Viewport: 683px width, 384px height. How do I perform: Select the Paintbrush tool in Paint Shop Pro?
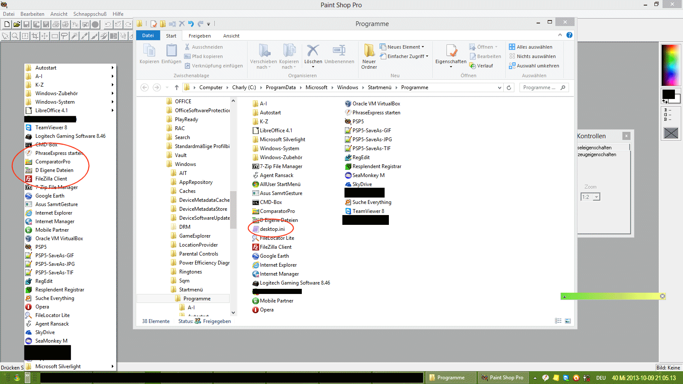click(x=94, y=36)
